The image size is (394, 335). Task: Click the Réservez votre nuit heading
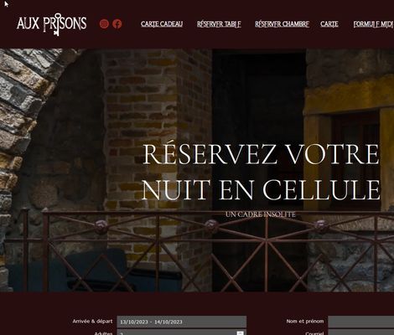coord(262,172)
